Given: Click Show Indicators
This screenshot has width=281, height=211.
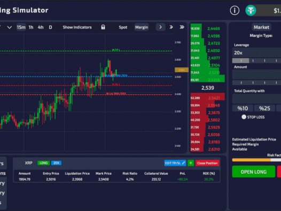Looking at the screenshot, I should [x=77, y=27].
